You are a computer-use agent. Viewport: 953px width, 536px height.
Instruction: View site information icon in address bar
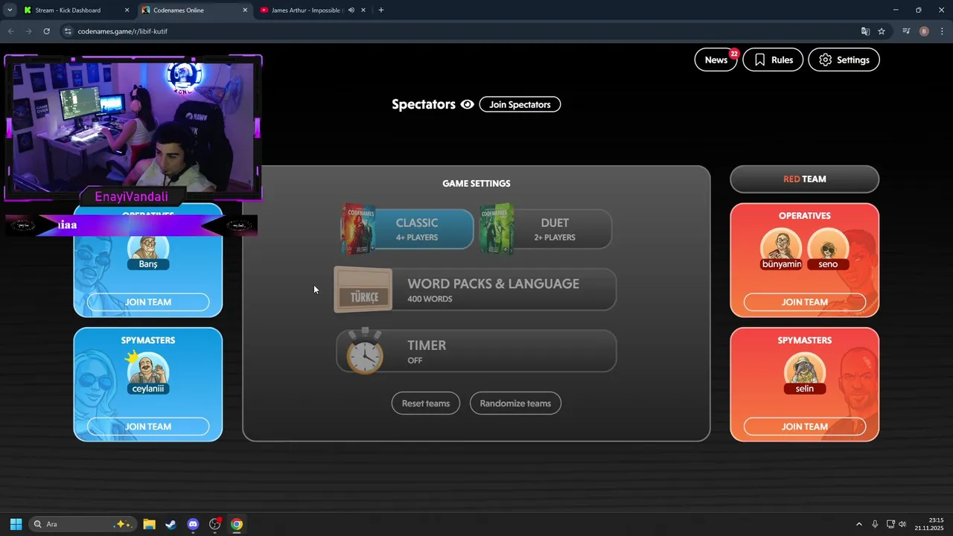point(68,31)
